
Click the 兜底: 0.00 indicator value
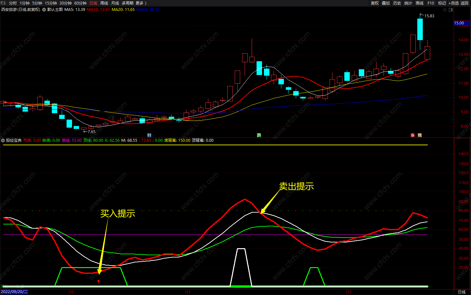point(32,140)
